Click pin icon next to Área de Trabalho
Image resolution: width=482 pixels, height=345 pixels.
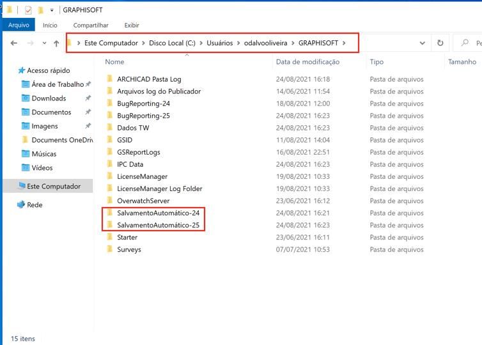[88, 84]
